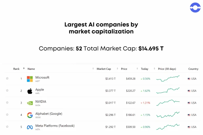Click the USA flag in NVIDIA row

189,103
